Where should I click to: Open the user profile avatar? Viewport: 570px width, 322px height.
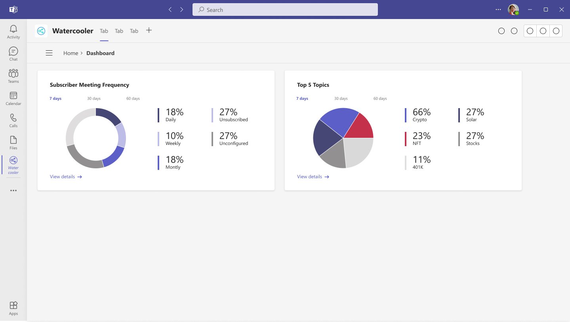pyautogui.click(x=513, y=10)
